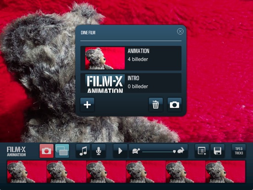Close the Dine Film dialog
Screen dimensions: 253x190
(x=180, y=31)
